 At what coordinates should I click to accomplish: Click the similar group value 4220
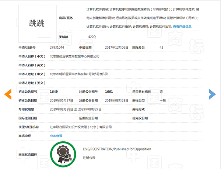click(92, 37)
